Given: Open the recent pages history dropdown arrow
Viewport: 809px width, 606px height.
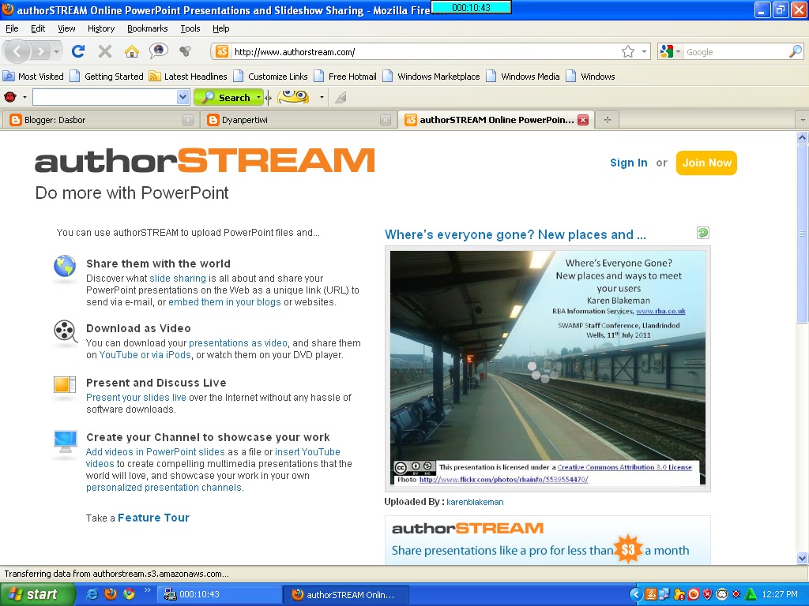Looking at the screenshot, I should point(56,51).
